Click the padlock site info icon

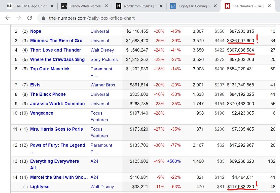pyautogui.click(x=43, y=18)
